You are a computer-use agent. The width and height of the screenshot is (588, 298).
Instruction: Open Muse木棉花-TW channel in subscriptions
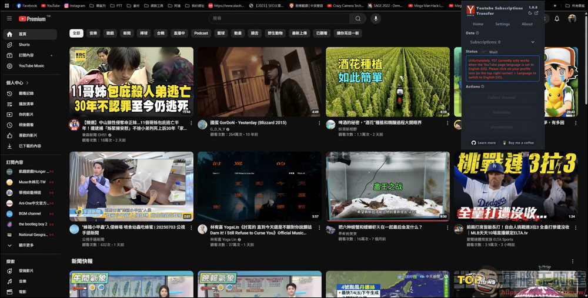click(30, 182)
